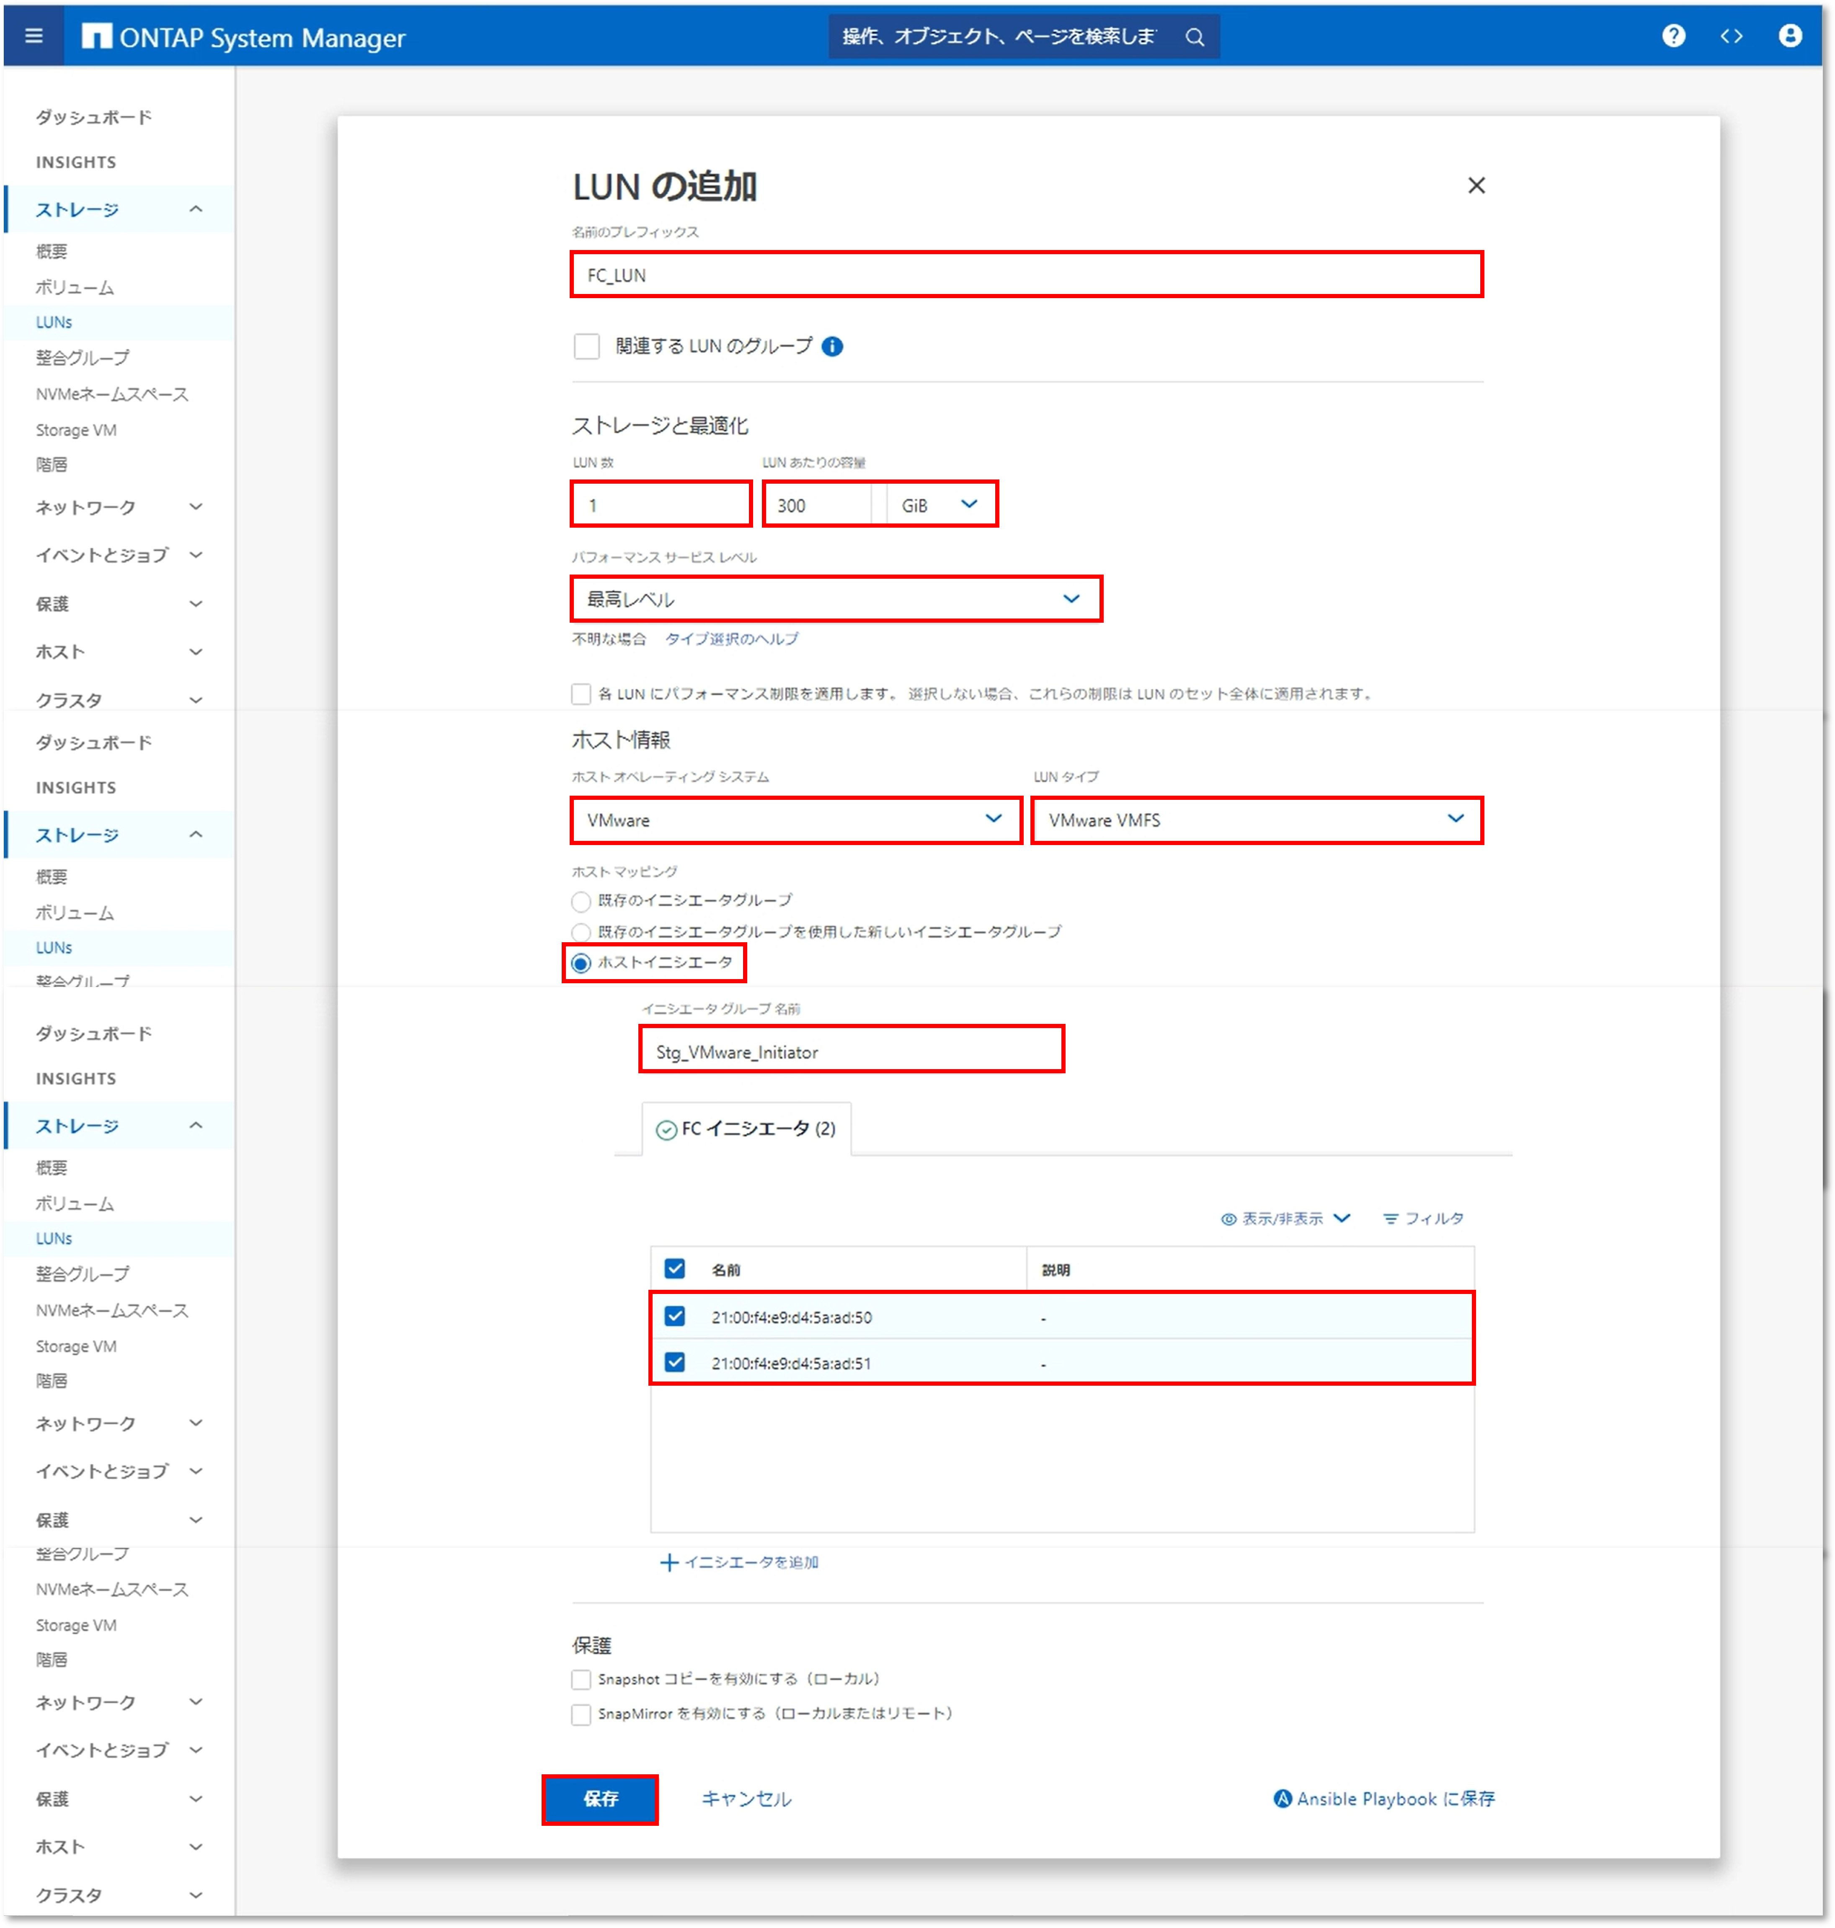The image size is (1835, 1928).
Task: Open パフォーマンス サービス レベル dropdown 最高レベル
Action: 836,598
